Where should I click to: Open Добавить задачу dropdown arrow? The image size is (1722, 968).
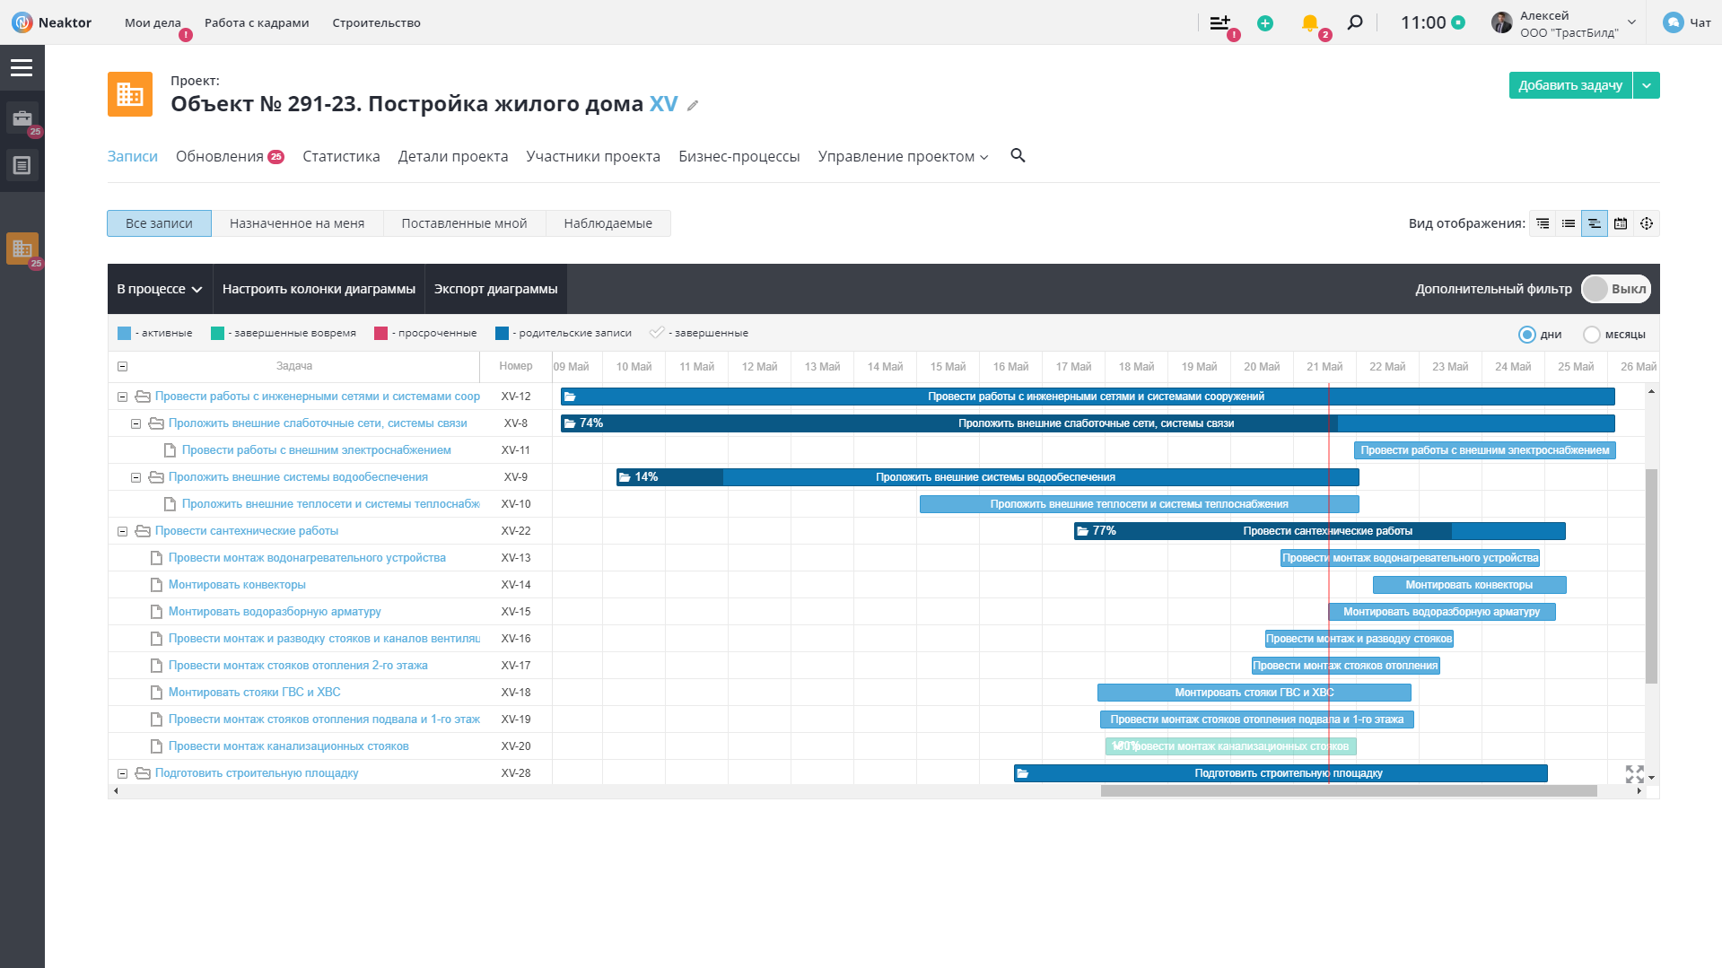pyautogui.click(x=1646, y=85)
